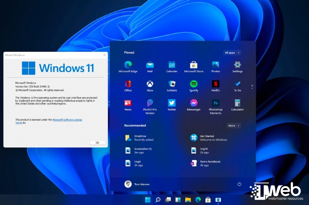The image size is (309, 205).
Task: Launch PicsArt Pro Version
Action: (150, 107)
